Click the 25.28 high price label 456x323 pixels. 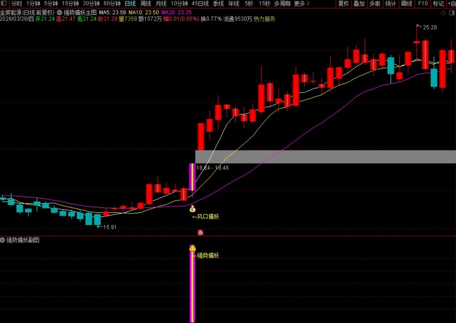pyautogui.click(x=430, y=27)
